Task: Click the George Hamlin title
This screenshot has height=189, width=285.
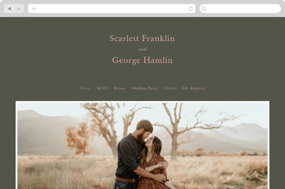Action: pyautogui.click(x=142, y=60)
